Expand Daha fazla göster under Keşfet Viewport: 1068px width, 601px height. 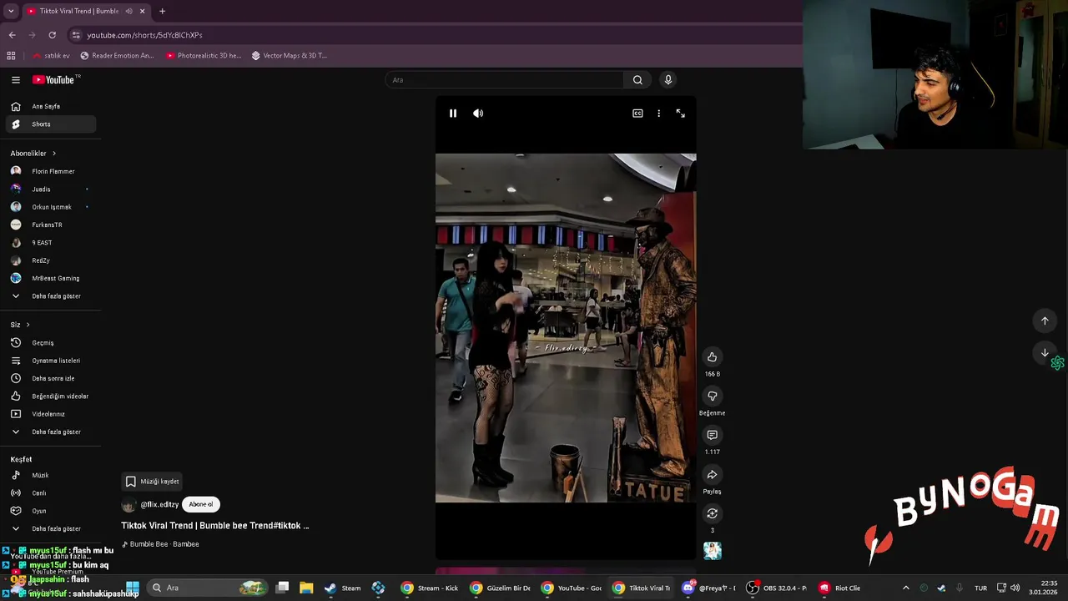50,528
